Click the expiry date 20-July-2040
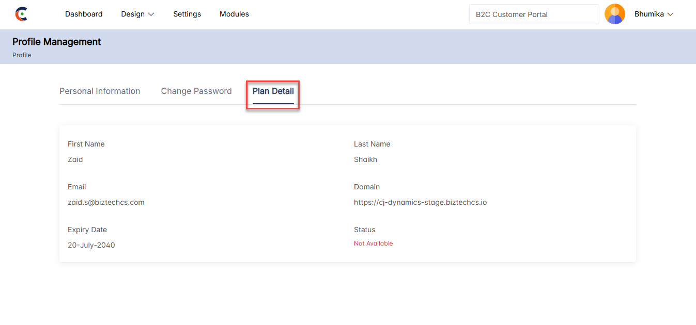 pos(91,245)
